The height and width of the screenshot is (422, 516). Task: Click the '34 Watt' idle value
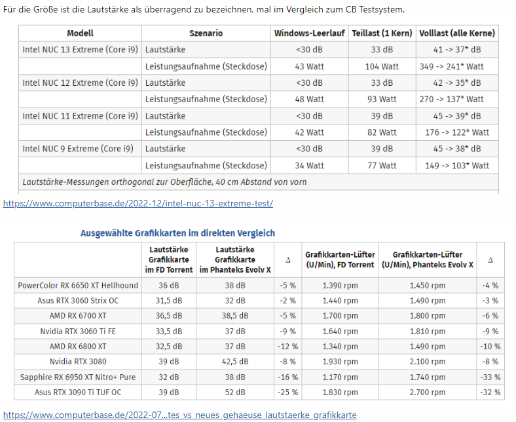(x=309, y=166)
